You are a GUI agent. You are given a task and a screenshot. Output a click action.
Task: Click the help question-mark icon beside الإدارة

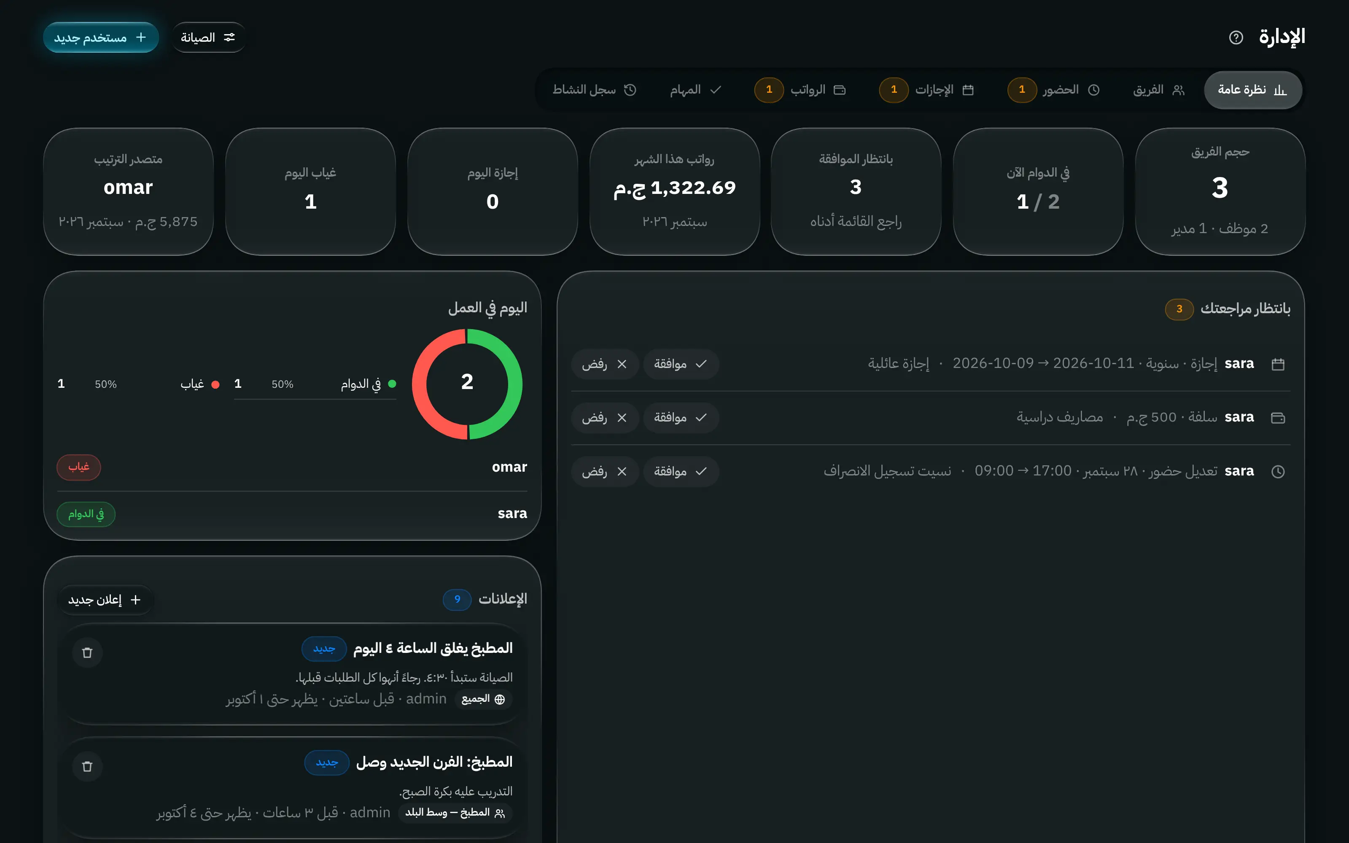point(1236,38)
